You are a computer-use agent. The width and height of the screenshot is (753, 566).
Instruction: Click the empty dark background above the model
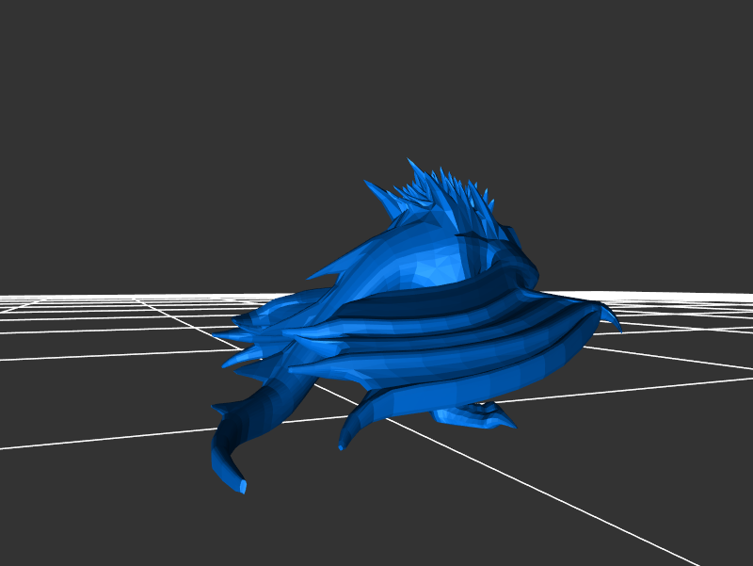(376, 75)
